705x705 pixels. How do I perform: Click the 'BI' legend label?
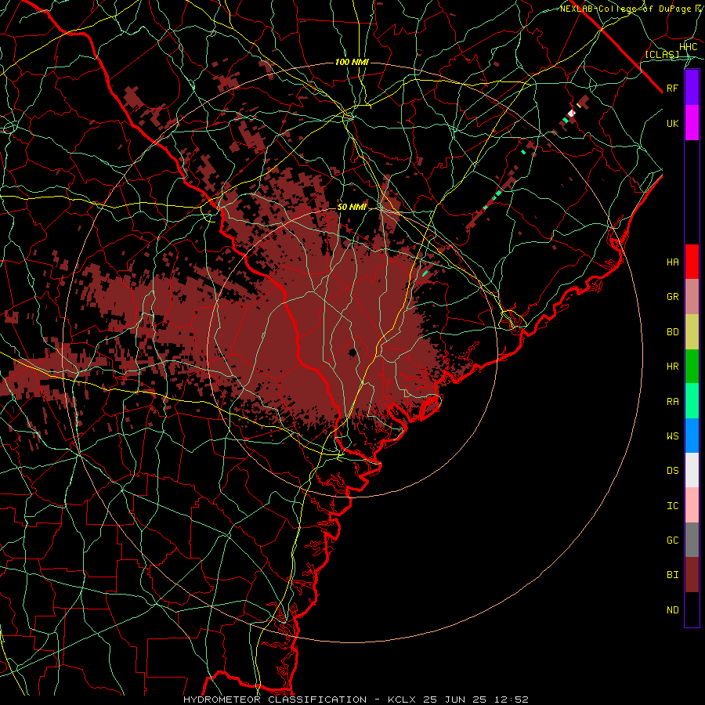point(672,575)
